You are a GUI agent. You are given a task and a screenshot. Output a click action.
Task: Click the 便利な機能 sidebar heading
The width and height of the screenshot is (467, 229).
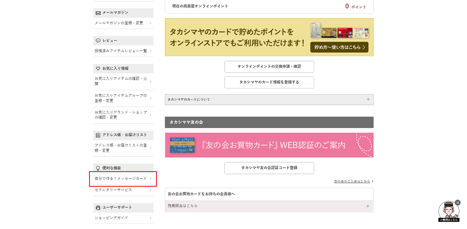pyautogui.click(x=123, y=168)
